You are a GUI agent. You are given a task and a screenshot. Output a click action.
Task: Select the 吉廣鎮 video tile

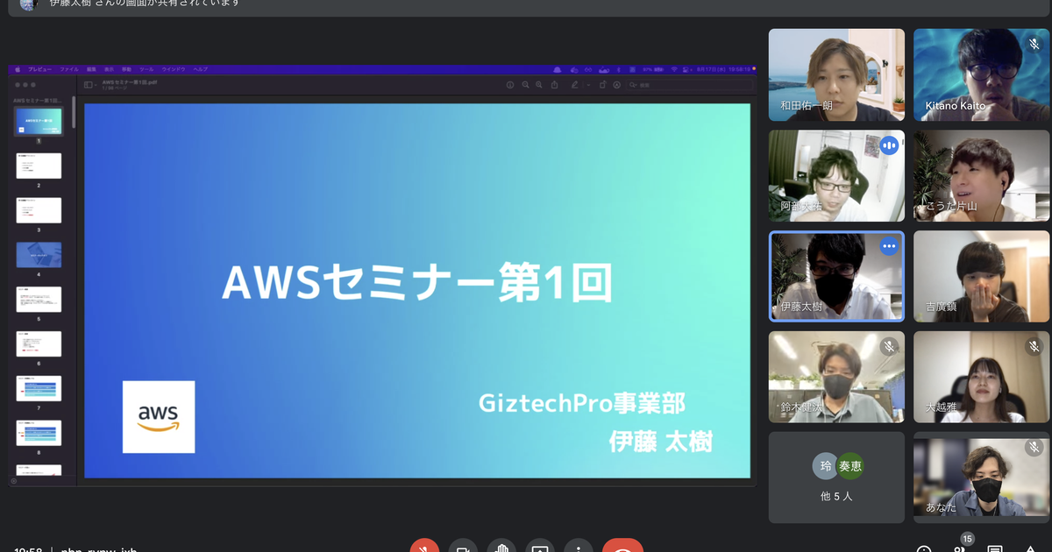pyautogui.click(x=981, y=276)
